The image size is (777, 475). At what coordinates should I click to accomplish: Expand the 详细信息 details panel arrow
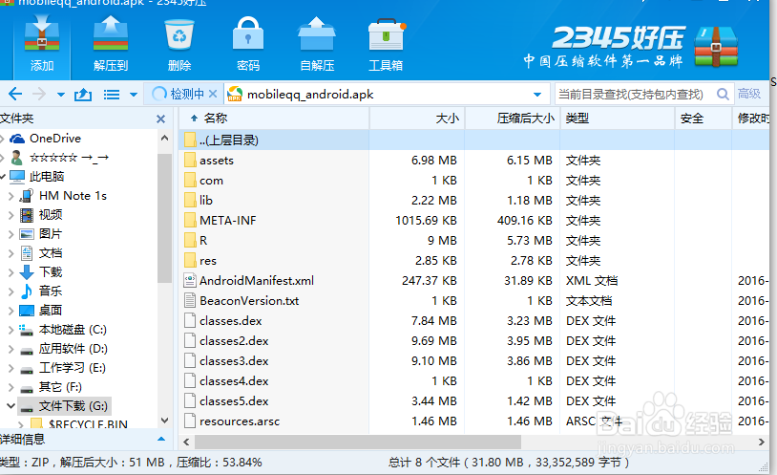click(x=161, y=440)
